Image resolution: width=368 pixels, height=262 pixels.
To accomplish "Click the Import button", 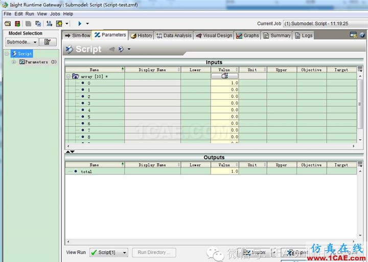I will [x=257, y=253].
